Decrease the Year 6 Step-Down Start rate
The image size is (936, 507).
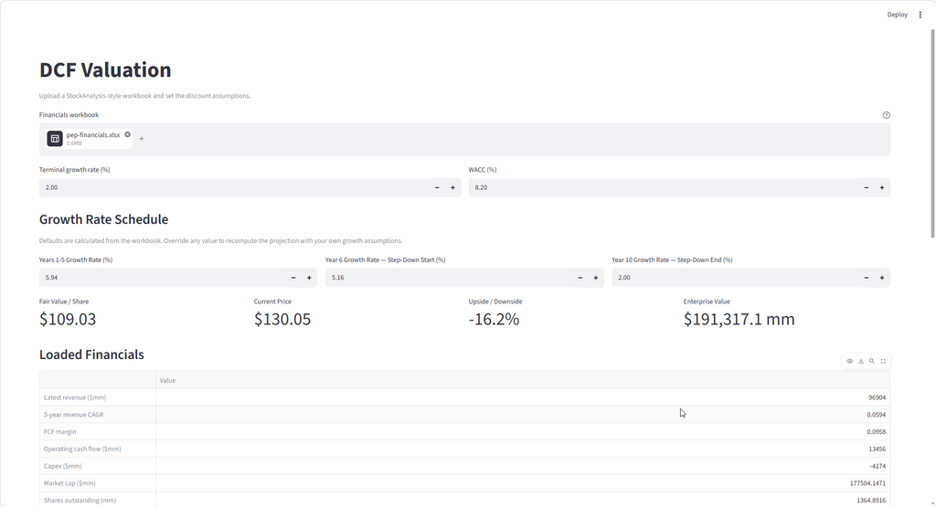[x=580, y=278]
